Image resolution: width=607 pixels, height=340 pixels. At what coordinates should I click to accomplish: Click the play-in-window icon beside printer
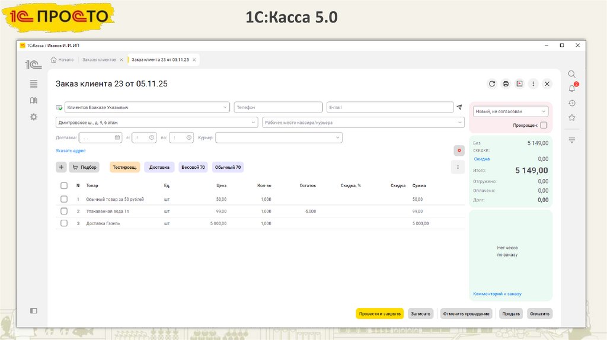click(x=519, y=84)
